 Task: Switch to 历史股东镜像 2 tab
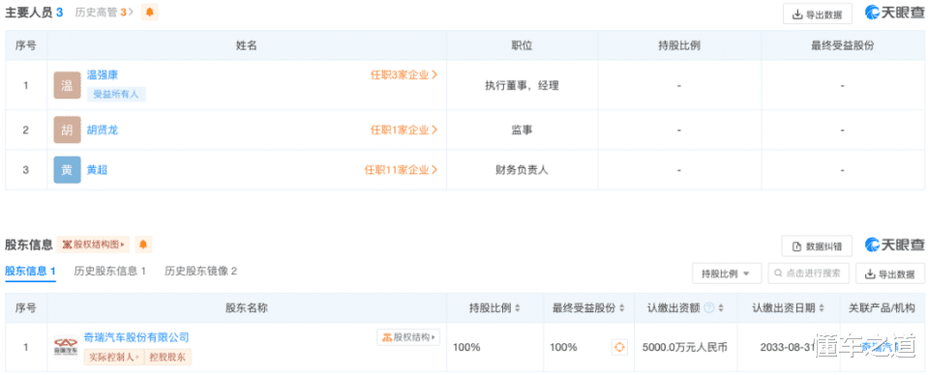click(201, 271)
